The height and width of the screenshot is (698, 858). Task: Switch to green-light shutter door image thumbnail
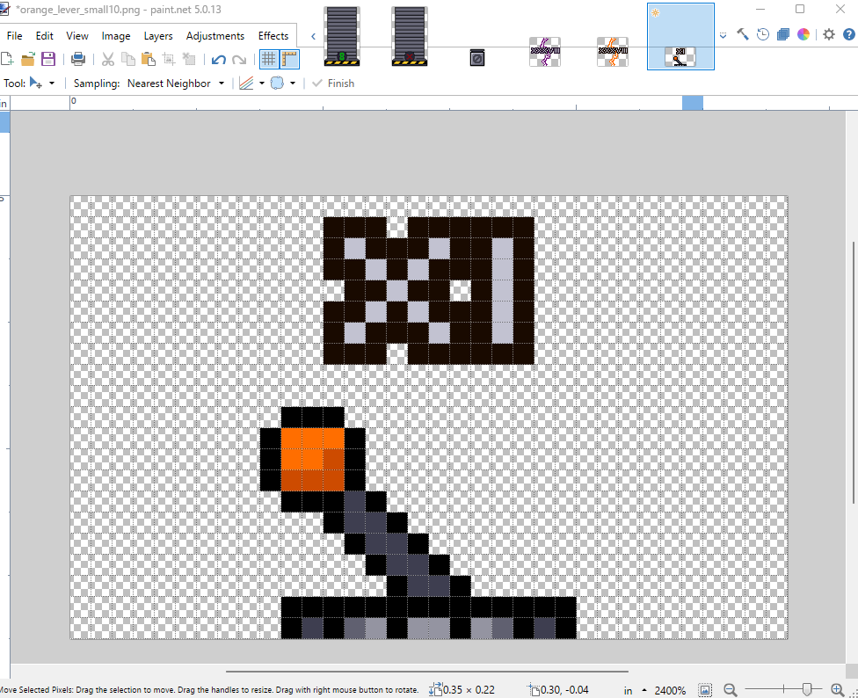coord(342,36)
